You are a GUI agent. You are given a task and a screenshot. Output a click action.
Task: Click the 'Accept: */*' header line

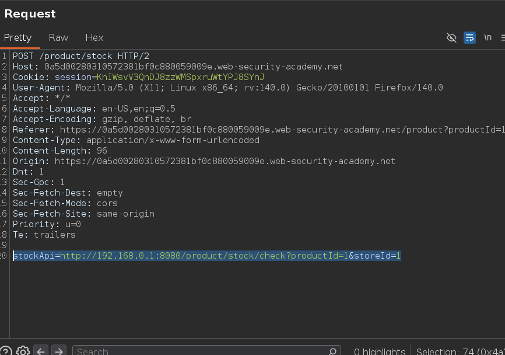pos(41,98)
